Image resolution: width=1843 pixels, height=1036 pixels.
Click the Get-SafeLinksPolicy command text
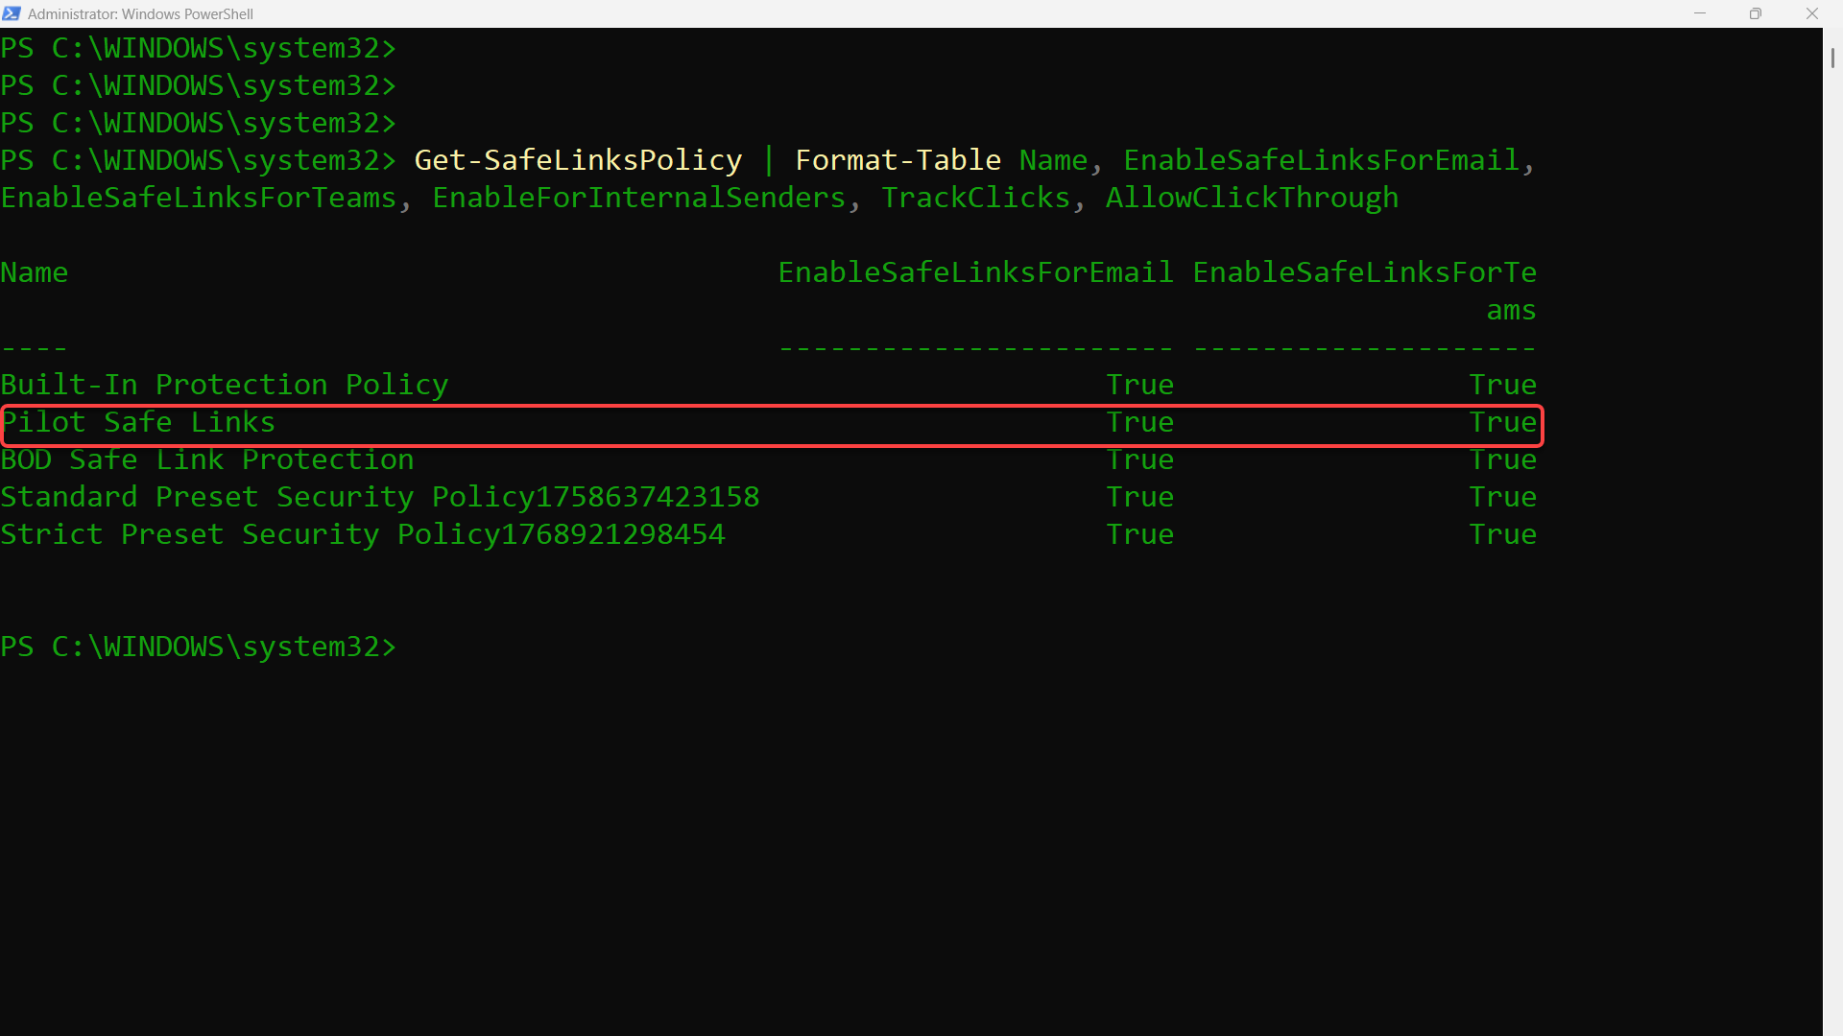click(x=578, y=160)
